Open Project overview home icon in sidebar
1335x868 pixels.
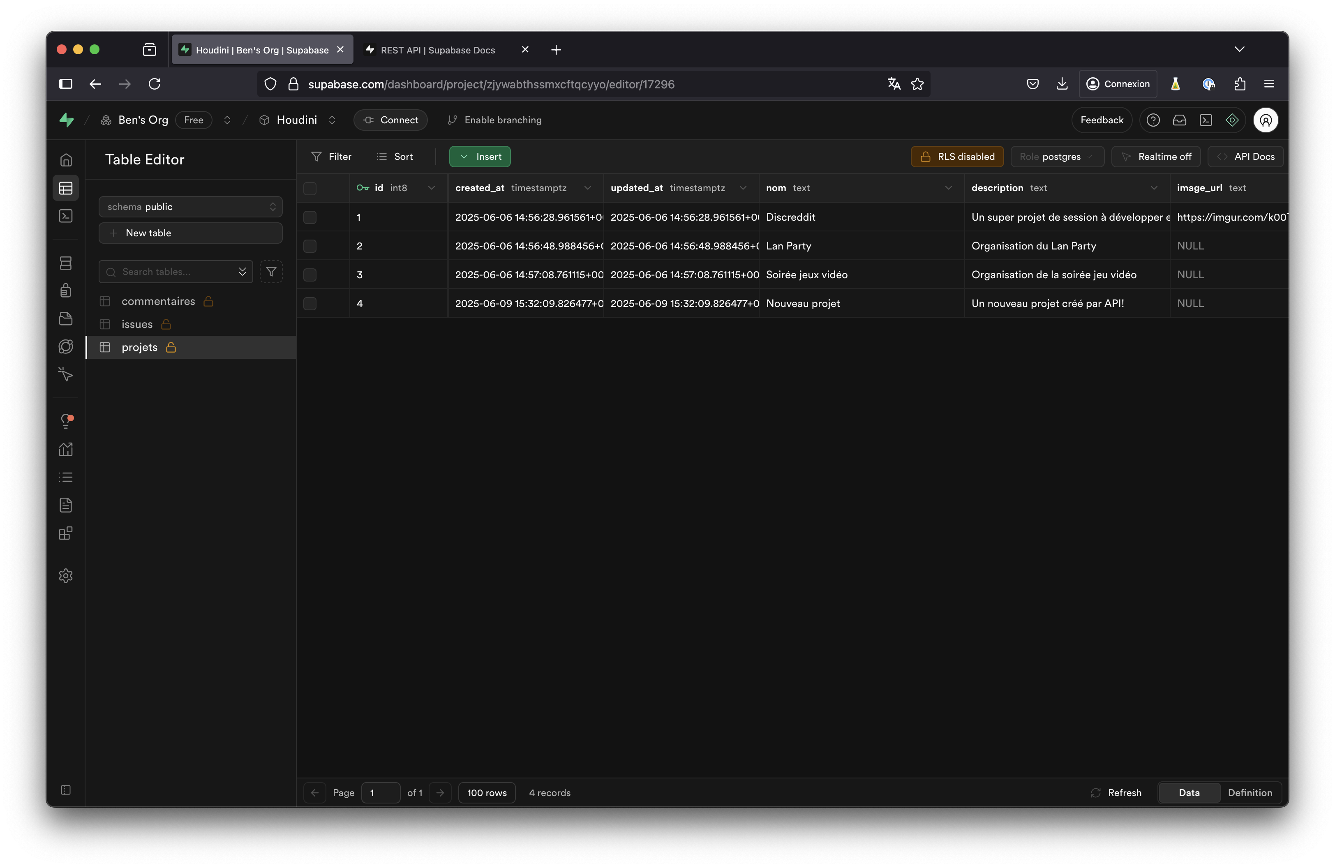[x=66, y=160]
